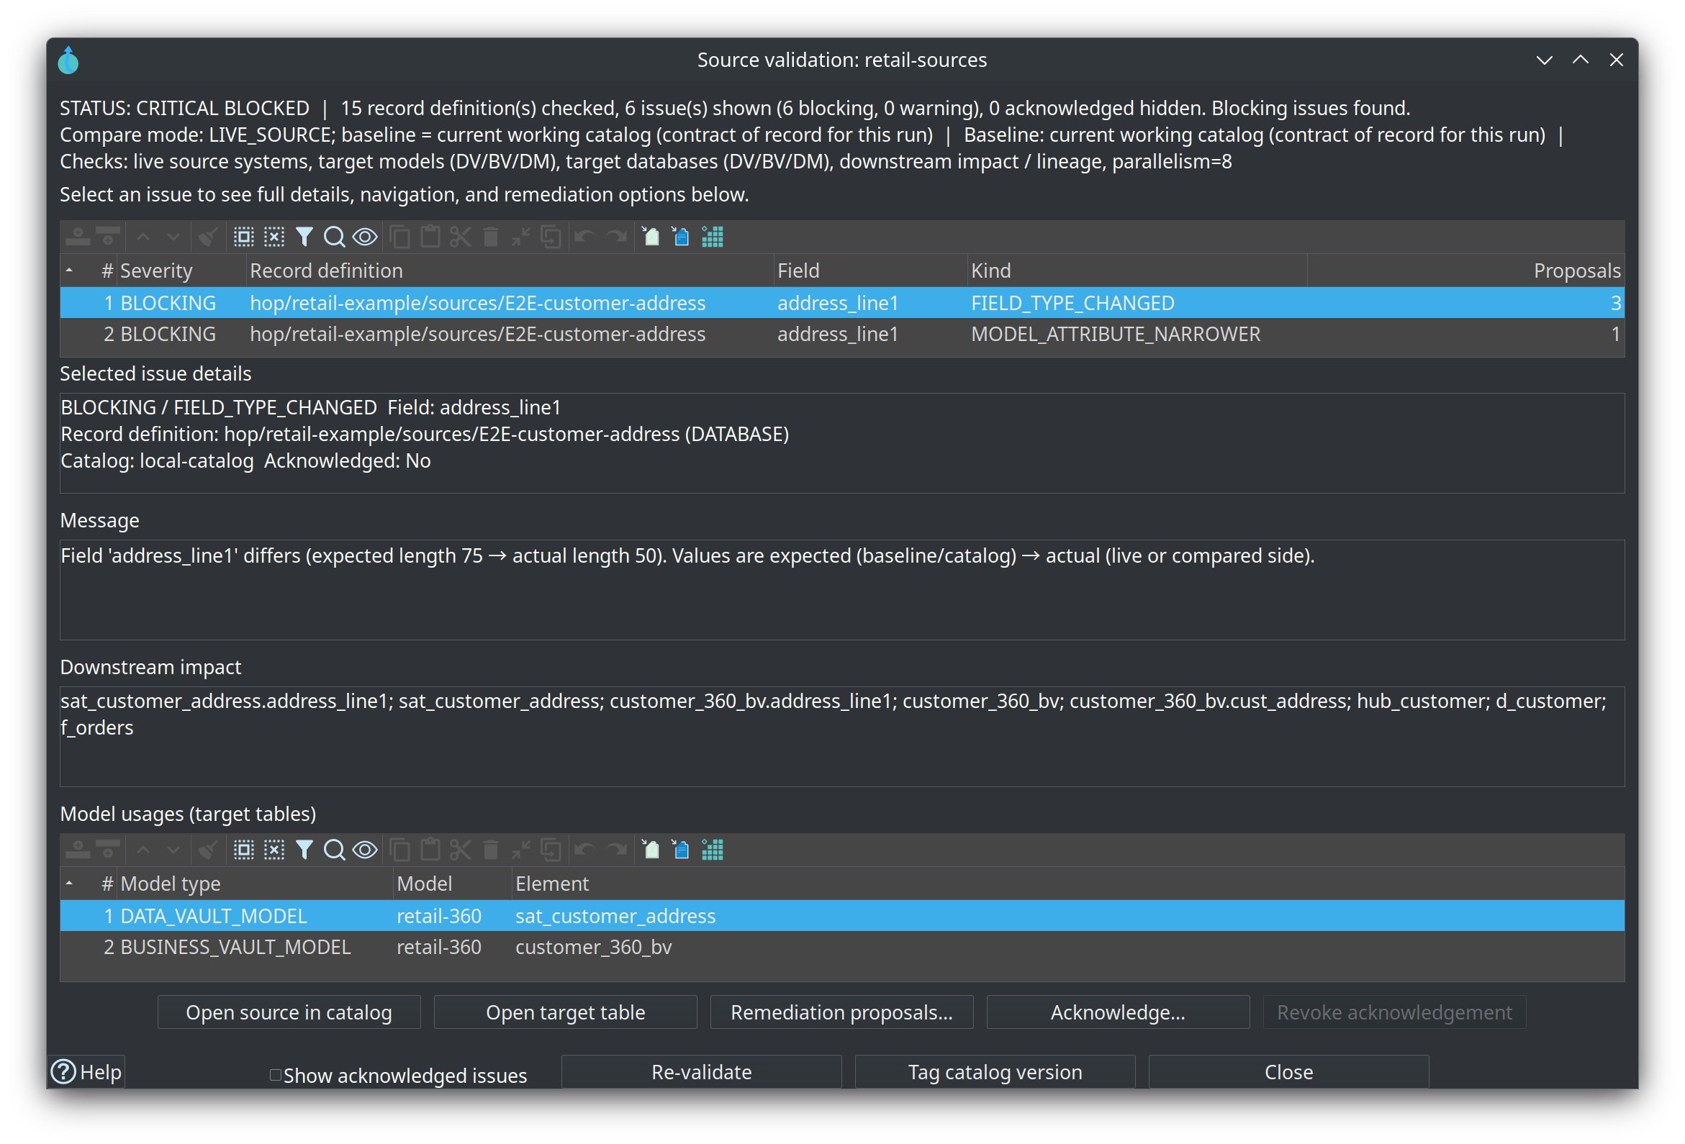1685x1144 pixels.
Task: Move row down chevron in issues toolbar
Action: pyautogui.click(x=173, y=237)
